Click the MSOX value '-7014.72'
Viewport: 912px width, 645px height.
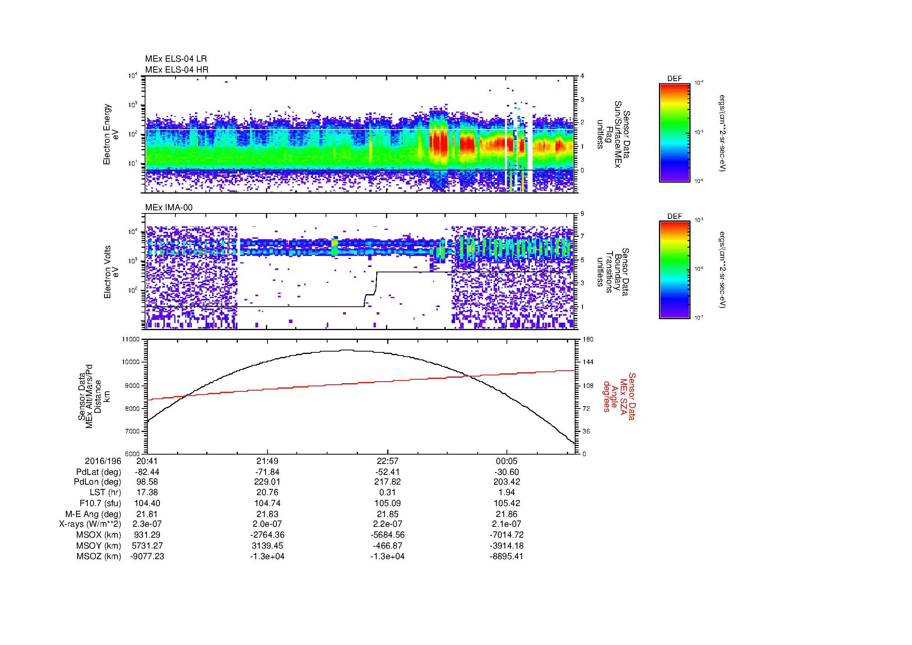pyautogui.click(x=507, y=535)
